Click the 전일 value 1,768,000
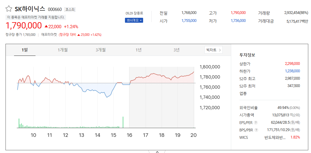The width and height of the screenshot is (311, 153). [189, 13]
